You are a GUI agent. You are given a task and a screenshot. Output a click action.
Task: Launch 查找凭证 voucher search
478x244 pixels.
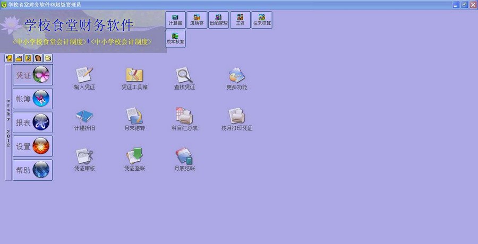point(184,79)
